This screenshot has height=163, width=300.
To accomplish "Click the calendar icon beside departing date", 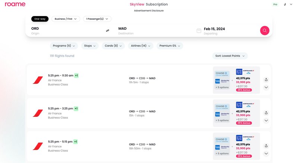I will 199,31.
